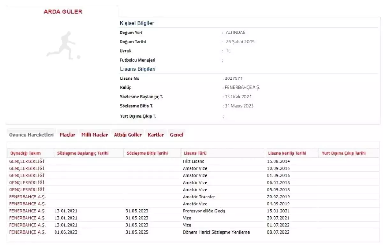Show the Kartlar tab

point(156,135)
